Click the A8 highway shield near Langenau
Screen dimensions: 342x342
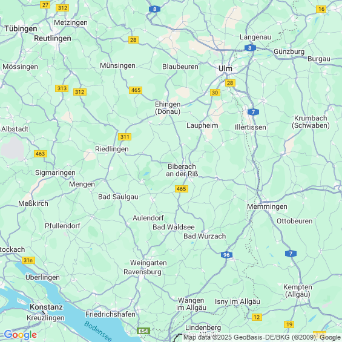click(x=250, y=48)
